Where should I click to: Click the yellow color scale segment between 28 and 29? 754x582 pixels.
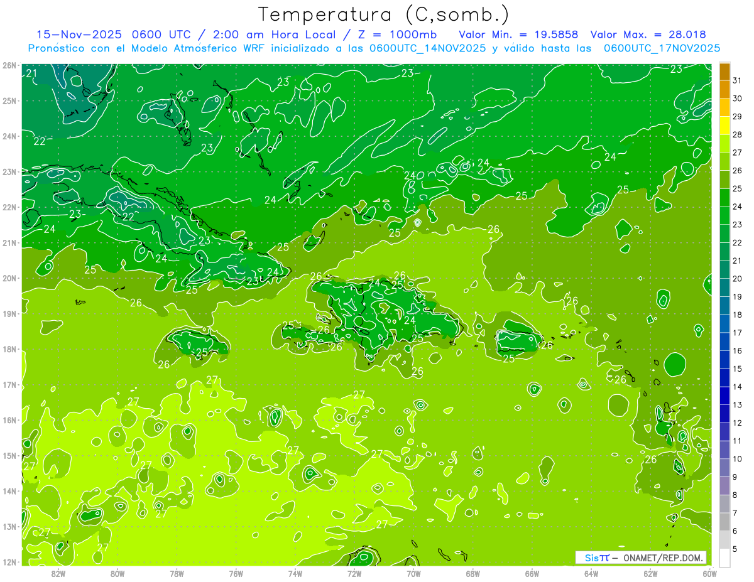point(724,126)
